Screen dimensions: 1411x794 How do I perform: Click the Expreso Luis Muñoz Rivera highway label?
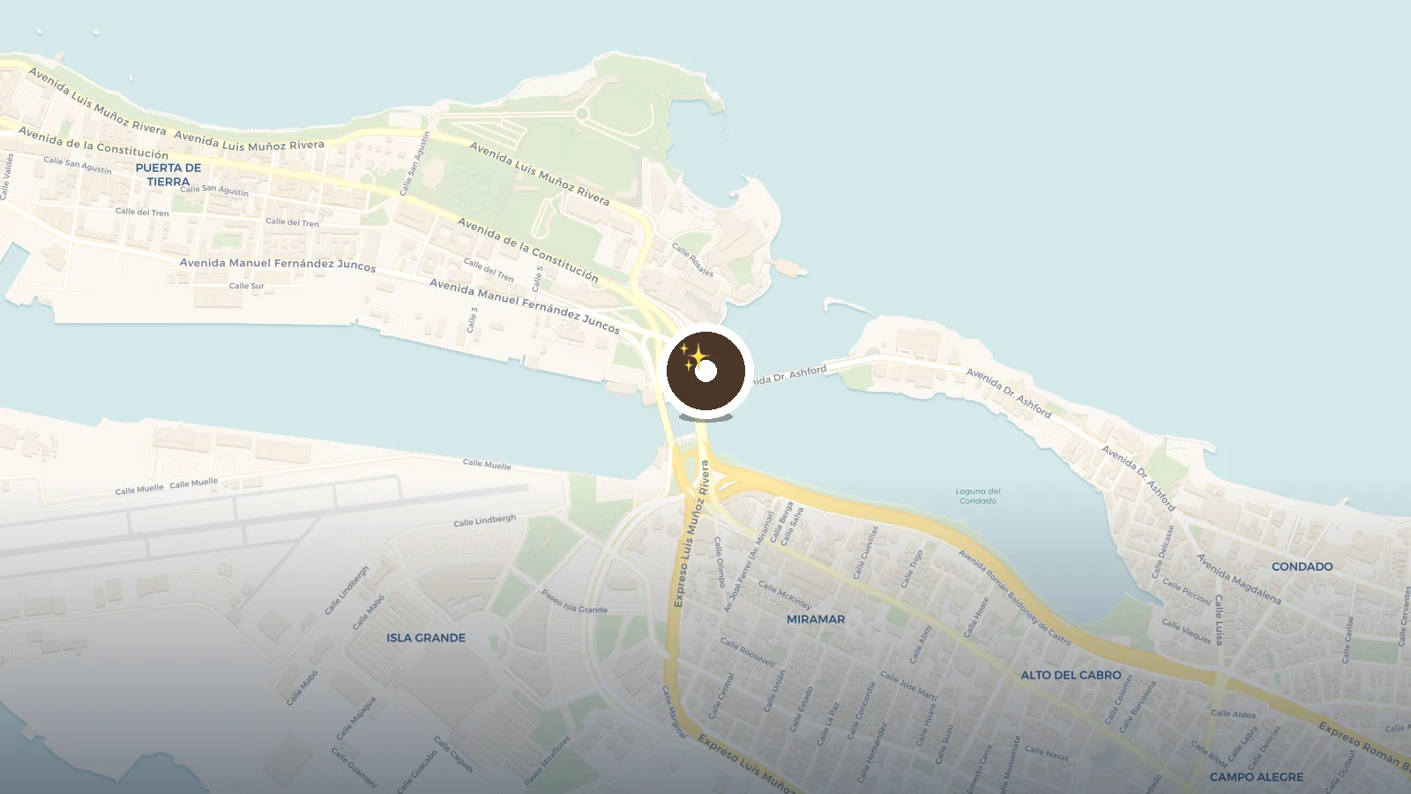(x=692, y=535)
